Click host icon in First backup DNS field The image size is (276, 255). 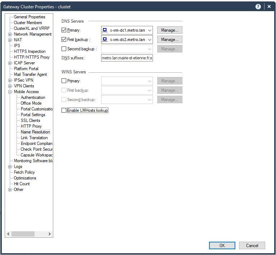[105, 40]
